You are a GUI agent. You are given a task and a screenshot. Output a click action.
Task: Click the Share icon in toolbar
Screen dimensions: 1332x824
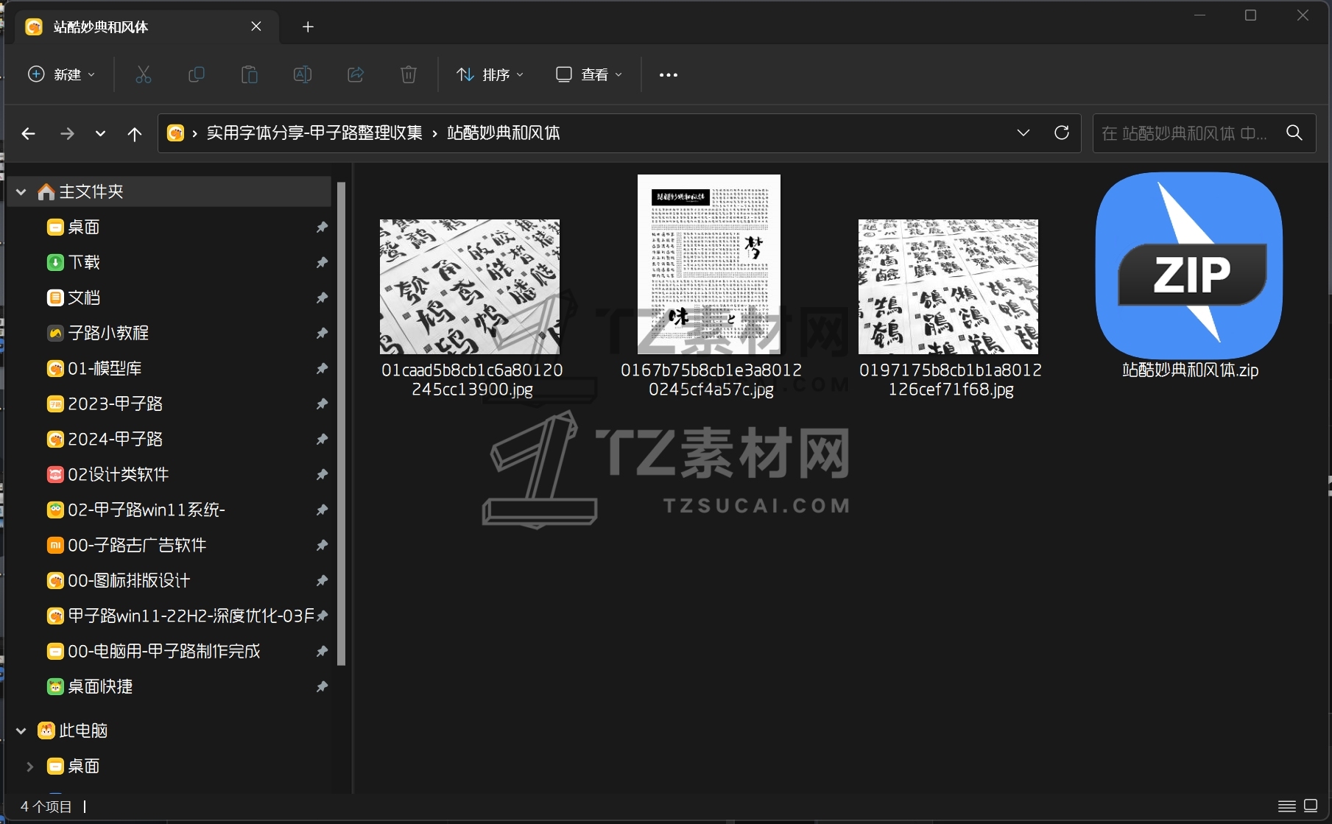click(356, 74)
